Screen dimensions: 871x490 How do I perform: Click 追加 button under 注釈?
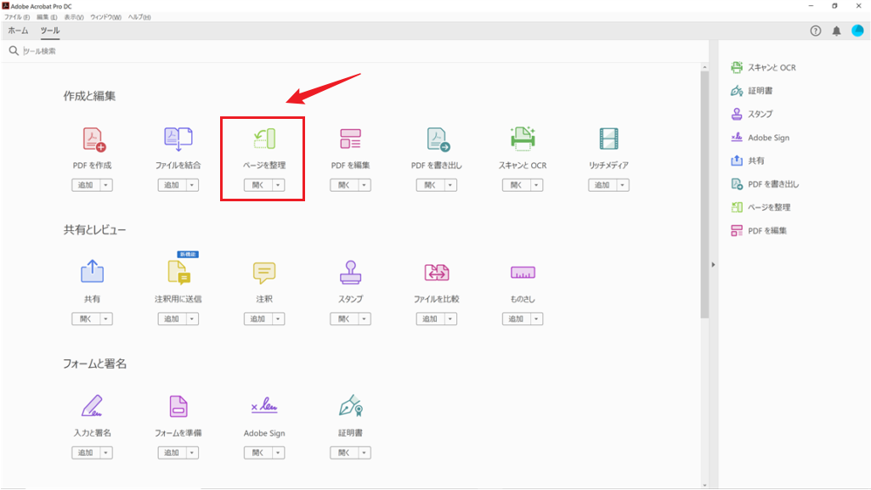258,319
